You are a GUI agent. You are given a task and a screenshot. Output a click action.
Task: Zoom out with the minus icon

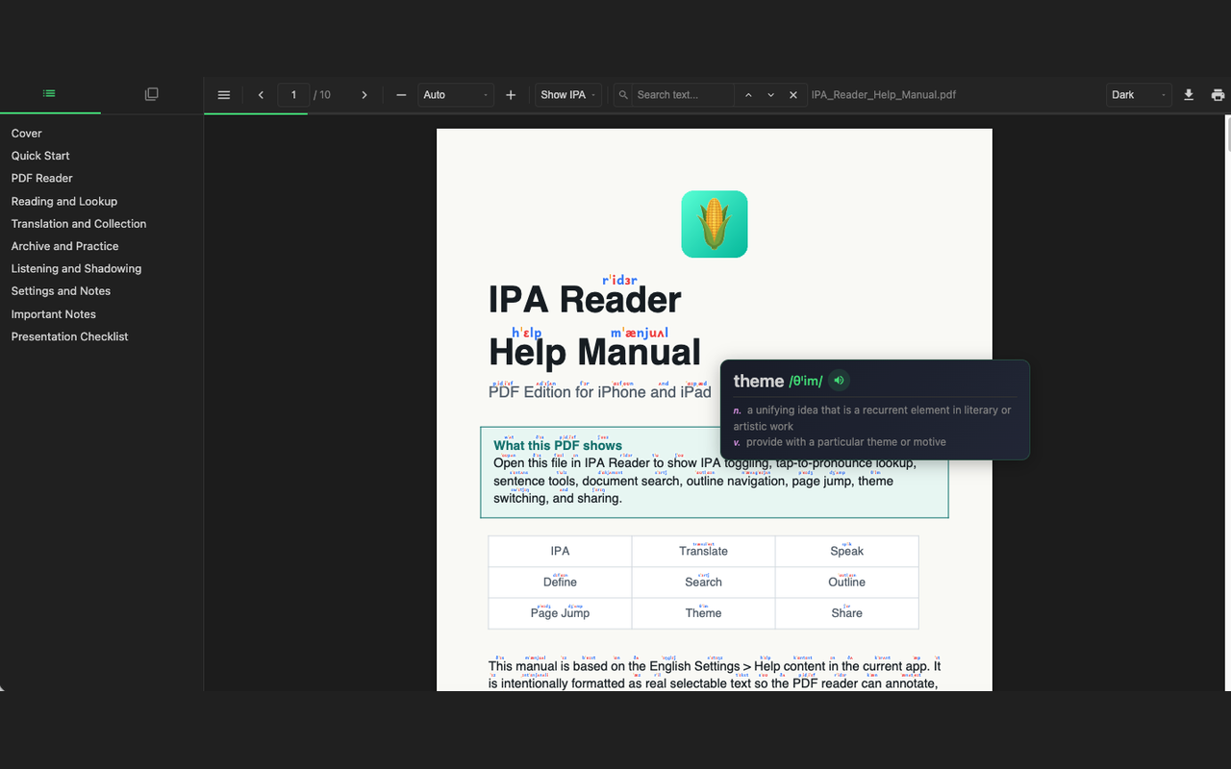point(401,95)
